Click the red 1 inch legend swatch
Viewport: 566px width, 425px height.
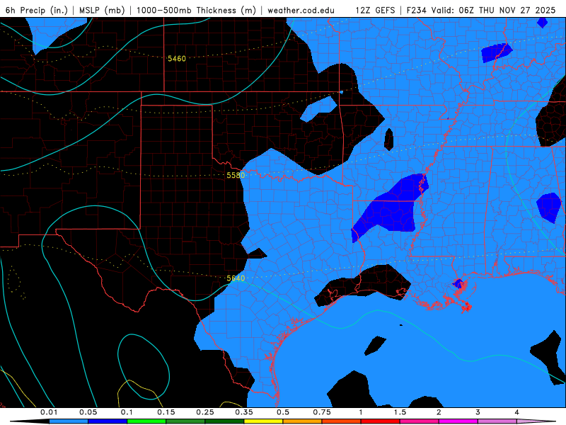381,421
